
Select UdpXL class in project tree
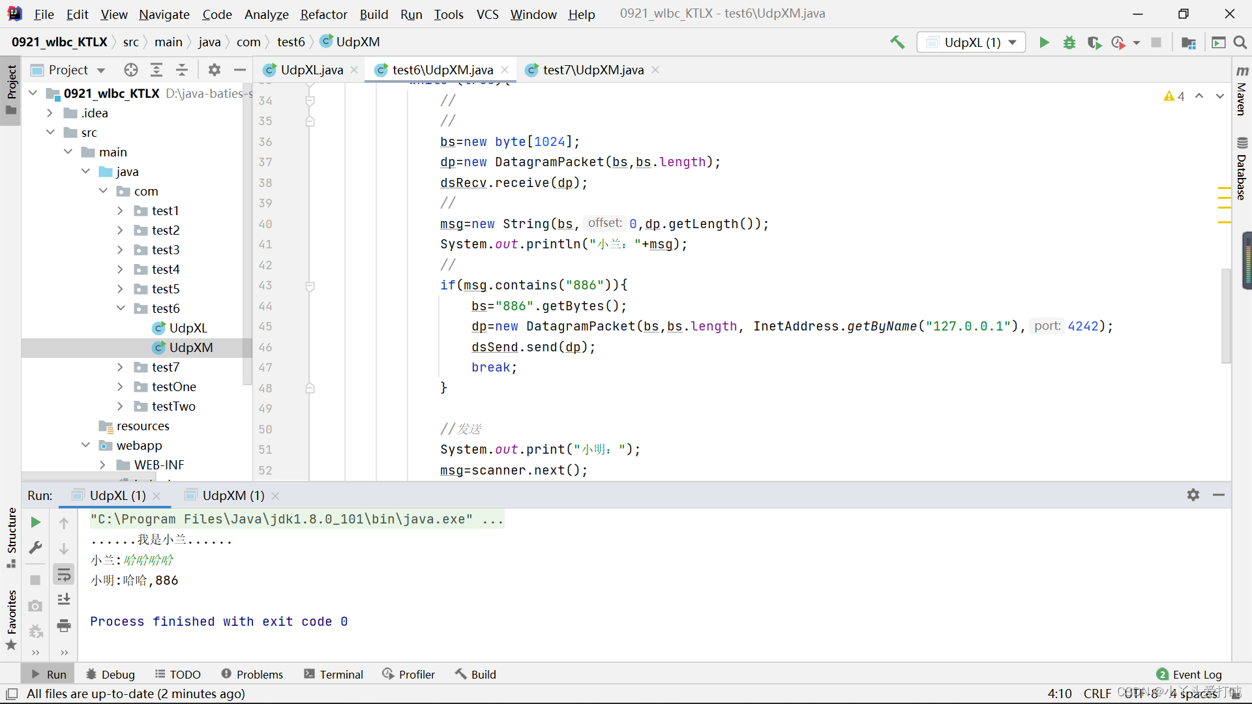[188, 328]
